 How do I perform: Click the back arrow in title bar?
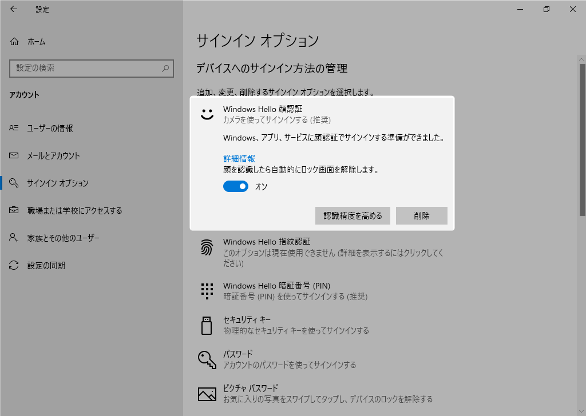pos(14,9)
